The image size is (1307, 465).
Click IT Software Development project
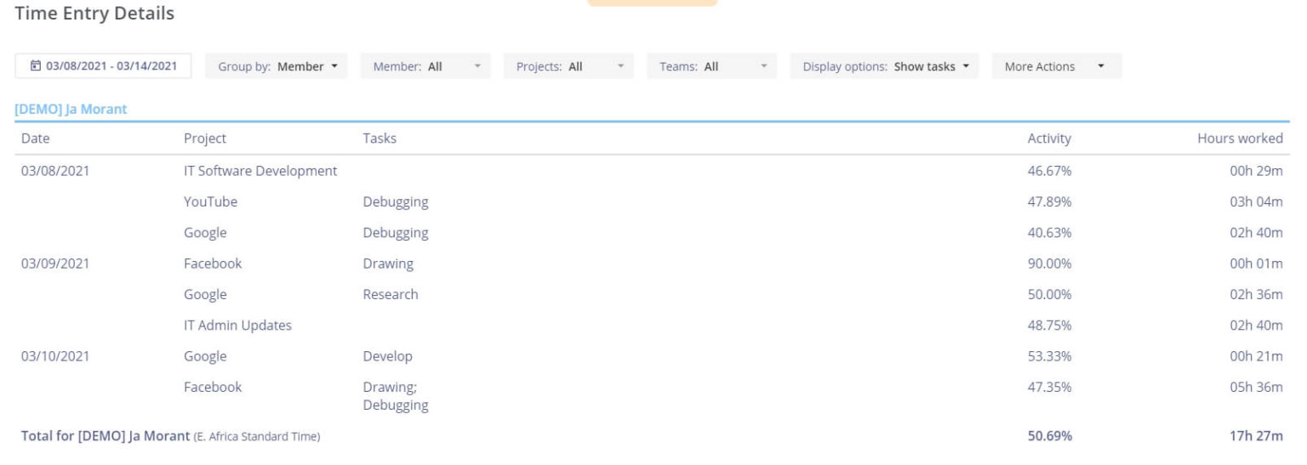point(260,171)
